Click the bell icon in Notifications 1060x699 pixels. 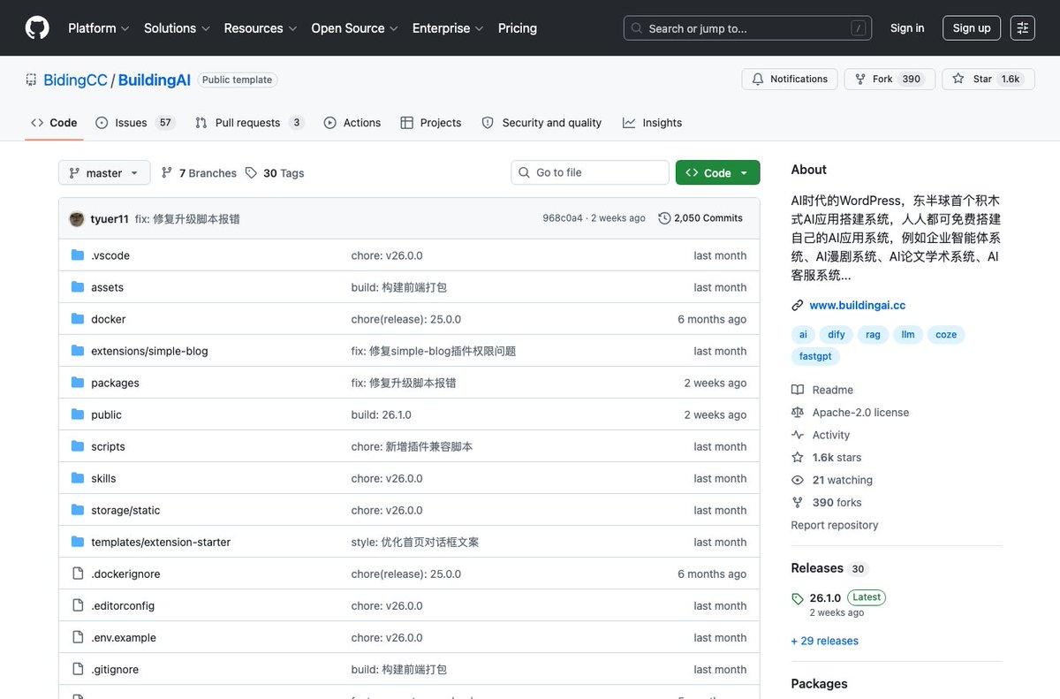tap(758, 79)
